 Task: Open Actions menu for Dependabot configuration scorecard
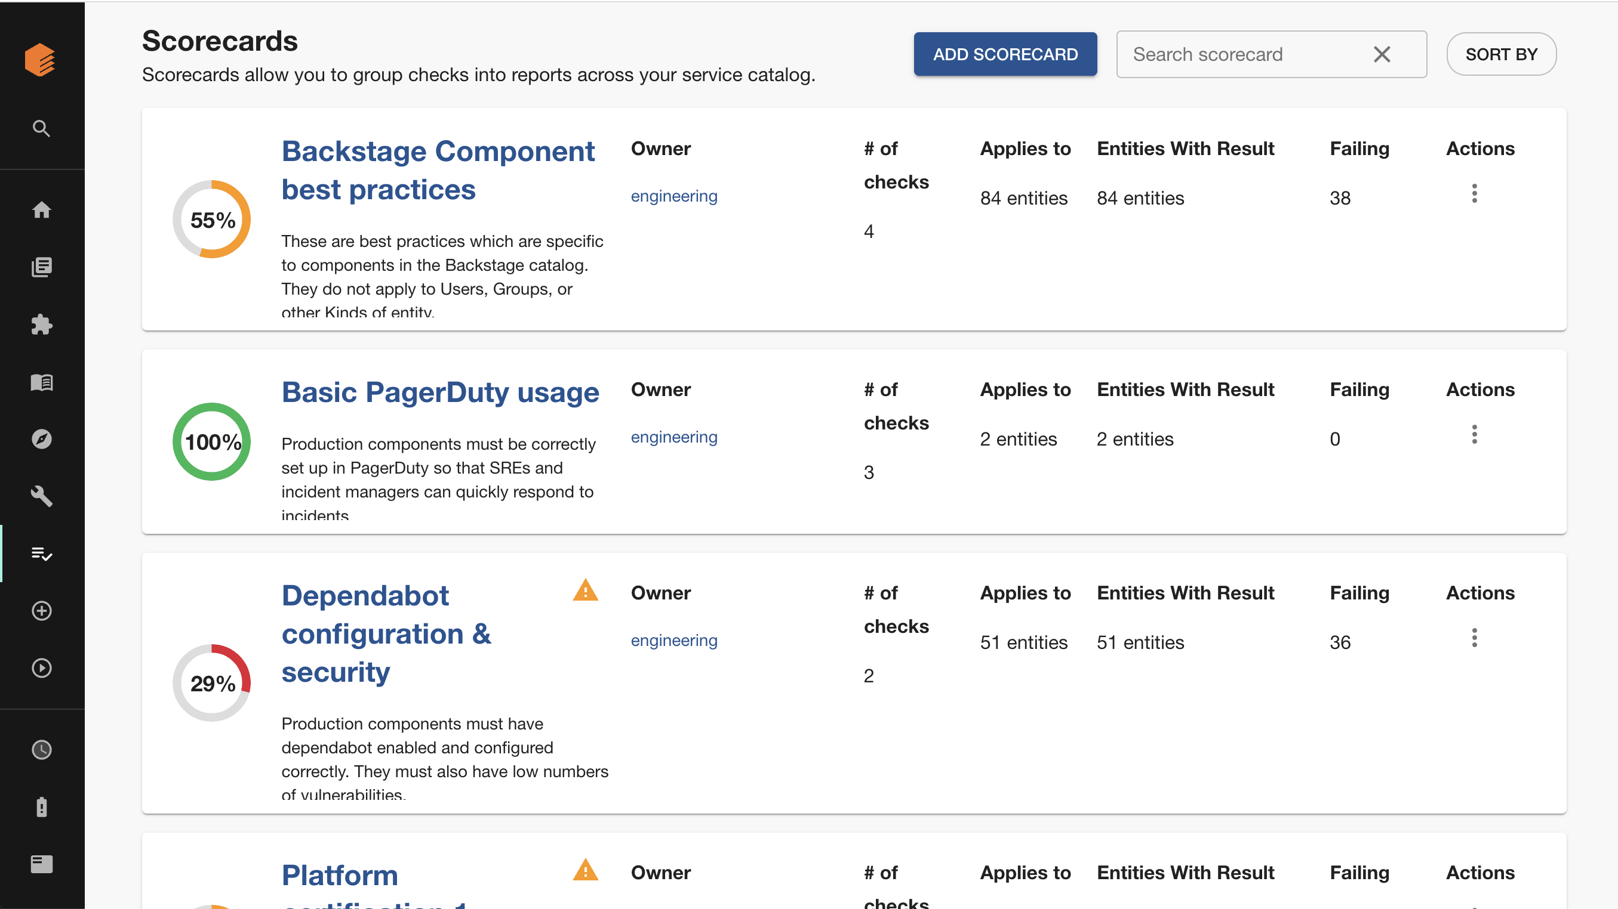click(x=1474, y=638)
